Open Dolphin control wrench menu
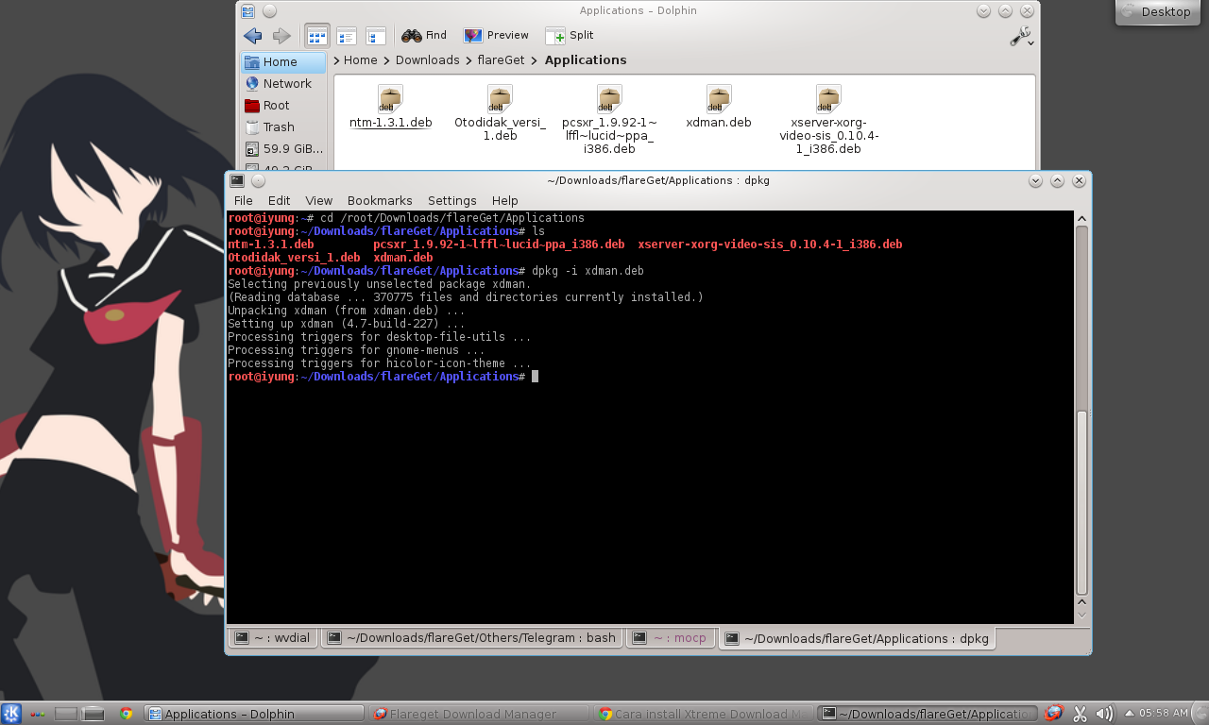Image resolution: width=1209 pixels, height=725 pixels. pos(1022,37)
